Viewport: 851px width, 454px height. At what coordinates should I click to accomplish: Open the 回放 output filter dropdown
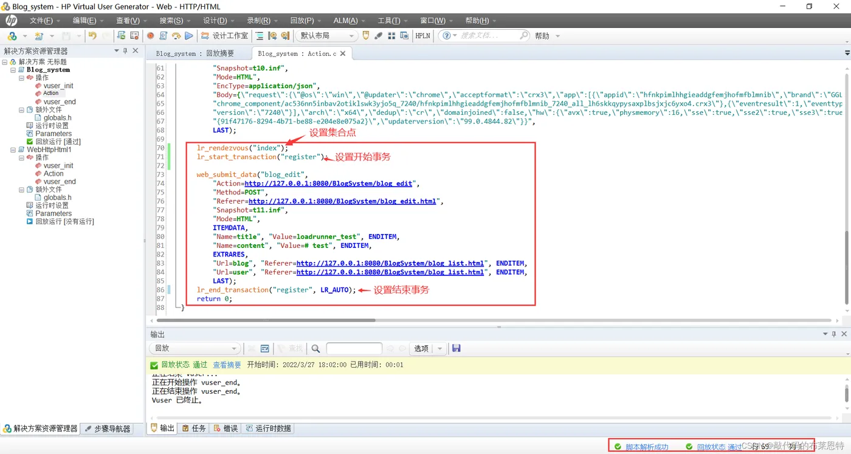coord(195,348)
